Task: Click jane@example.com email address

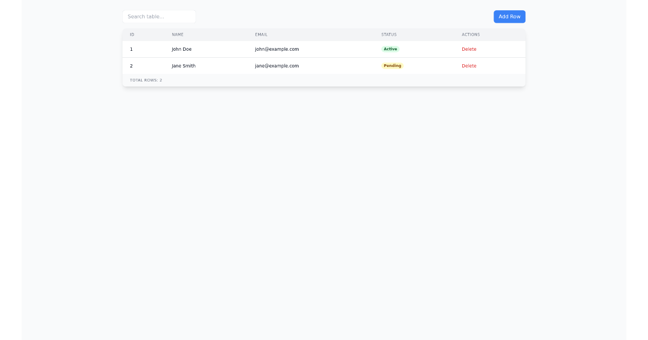Action: [x=276, y=66]
